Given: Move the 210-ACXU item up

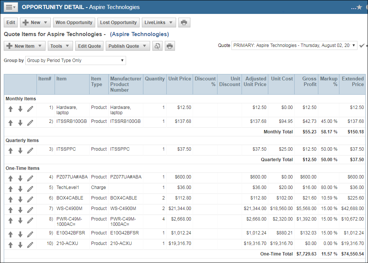Looking at the screenshot, I should (11, 245).
